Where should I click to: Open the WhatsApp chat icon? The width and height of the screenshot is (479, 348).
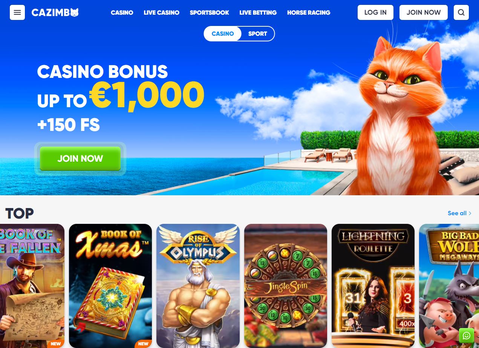pyautogui.click(x=467, y=336)
